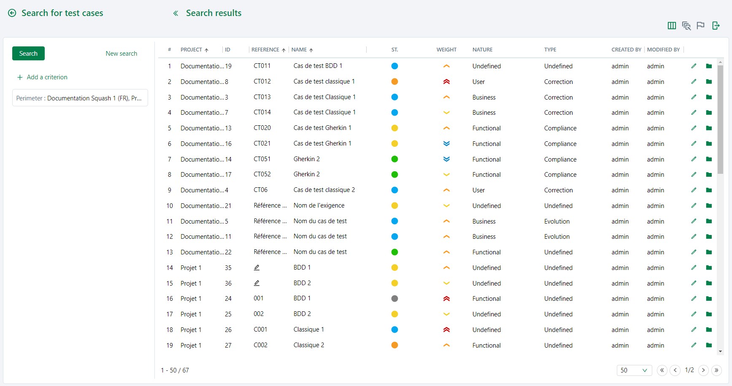Click the flag milestone icon
The height and width of the screenshot is (386, 732).
tap(701, 26)
